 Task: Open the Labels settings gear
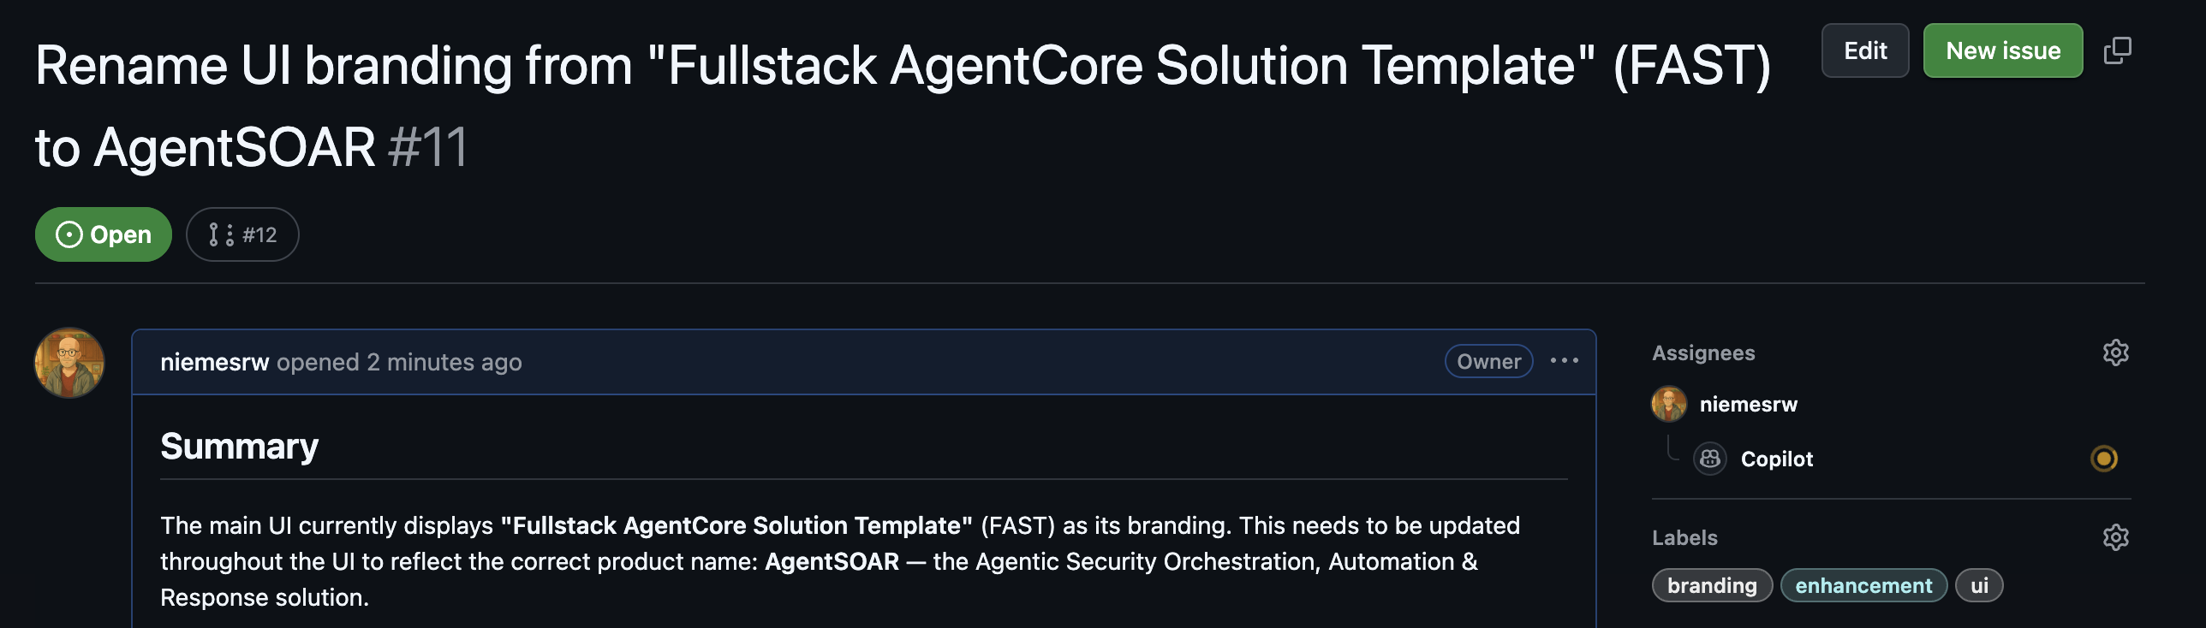2116,537
